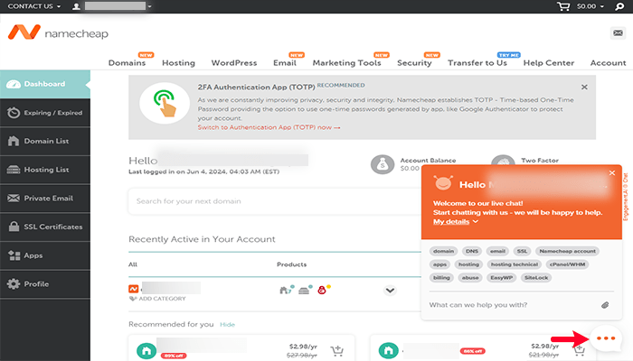633x361 pixels.
Task: Open the Transfer to Us menu
Action: [477, 63]
